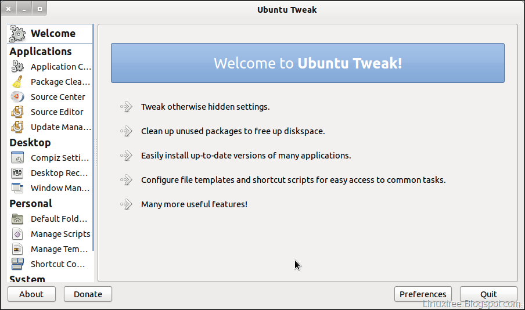Viewport: 525px width, 310px height.
Task: Click the Desktop Recovery icon
Action: pyautogui.click(x=17, y=173)
